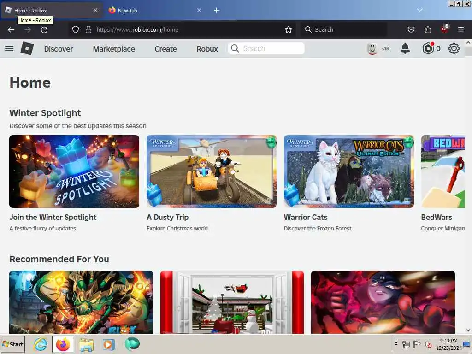472x354 pixels.
Task: Open the green swirl taskbar app
Action: [x=132, y=344]
